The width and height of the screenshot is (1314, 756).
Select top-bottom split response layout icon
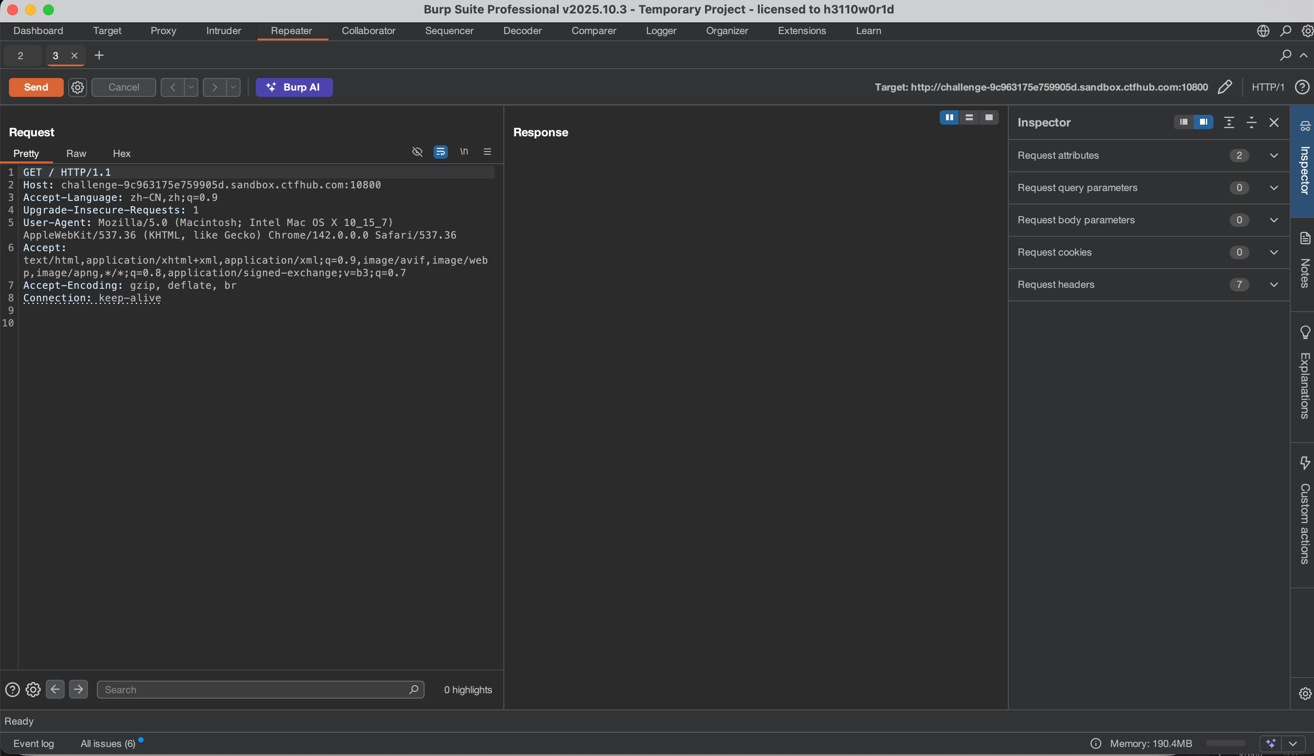click(x=968, y=117)
